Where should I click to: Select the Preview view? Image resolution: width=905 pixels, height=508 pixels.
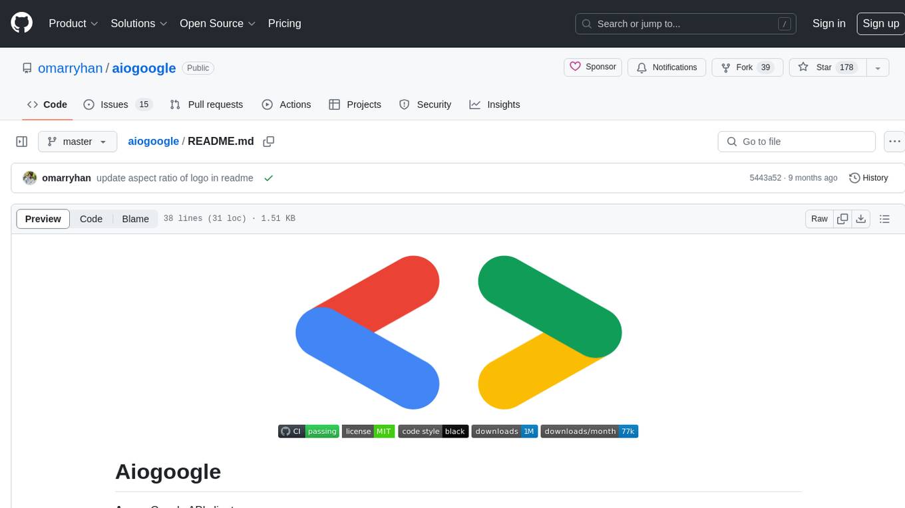pos(43,219)
